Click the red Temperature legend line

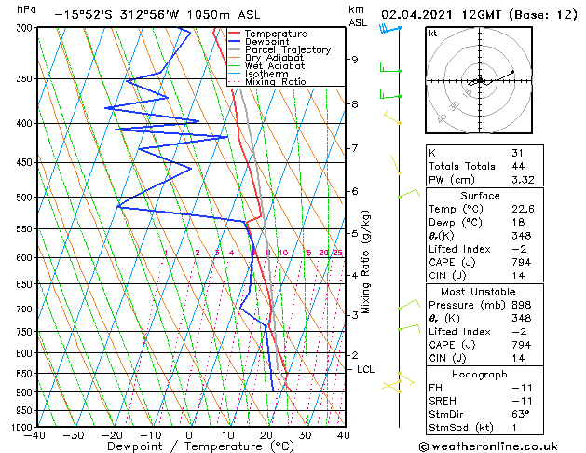234,34
